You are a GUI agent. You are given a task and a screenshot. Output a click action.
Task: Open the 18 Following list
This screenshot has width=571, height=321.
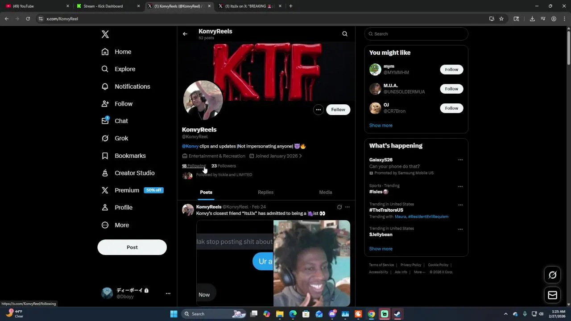194,166
